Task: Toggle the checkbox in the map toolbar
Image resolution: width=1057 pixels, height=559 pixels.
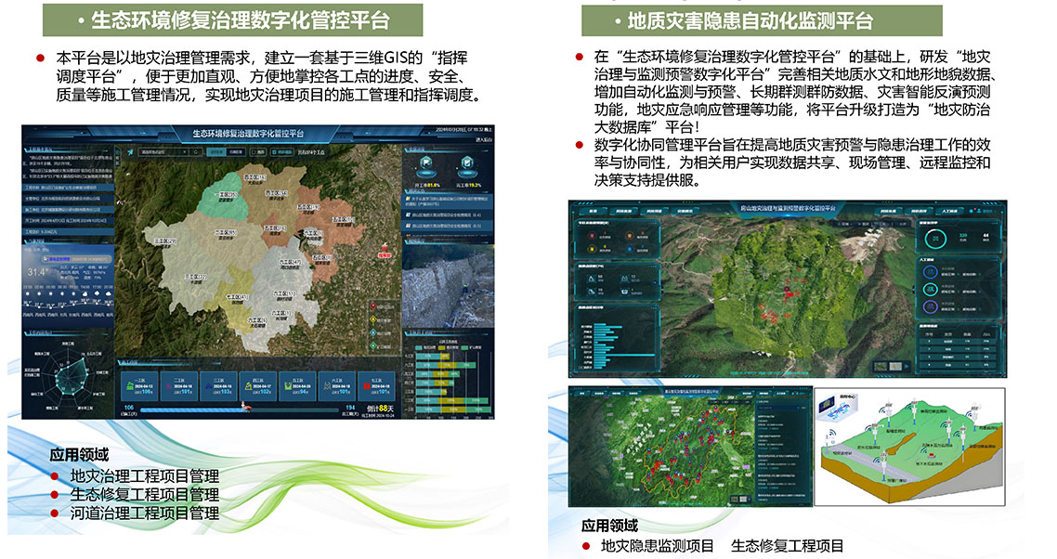Action: click(253, 151)
